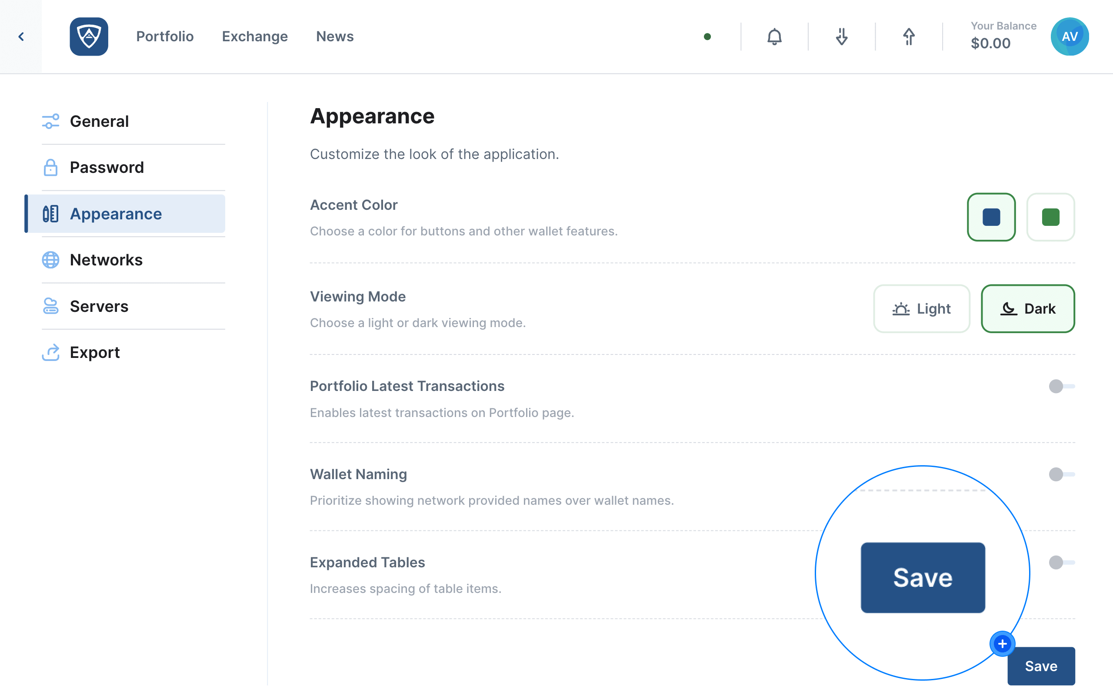Viewport: 1113px width, 695px height.
Task: Switch viewing mode to Dark
Action: (x=1027, y=308)
